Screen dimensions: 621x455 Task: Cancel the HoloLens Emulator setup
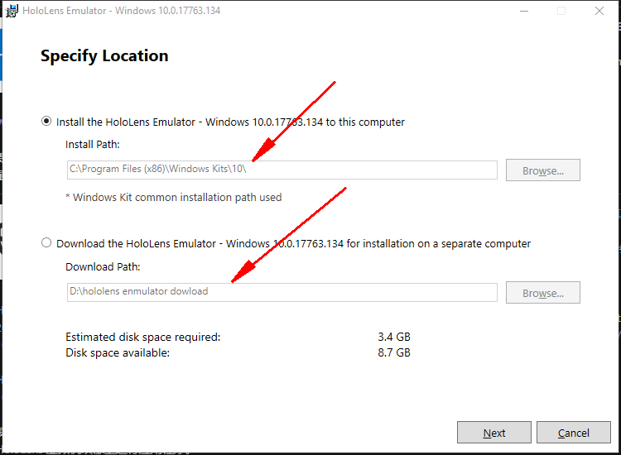(574, 433)
